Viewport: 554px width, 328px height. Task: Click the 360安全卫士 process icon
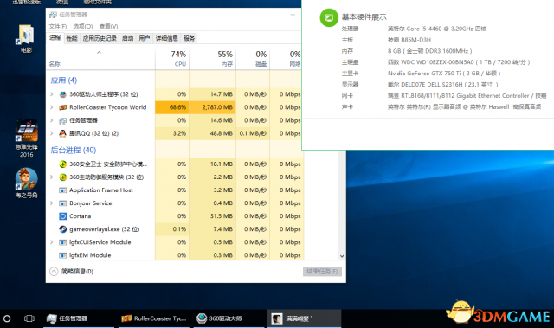63,164
